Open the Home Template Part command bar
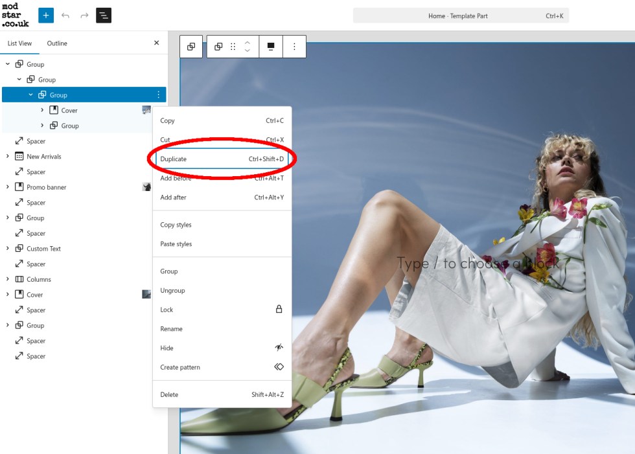This screenshot has height=454, width=635. pos(461,16)
